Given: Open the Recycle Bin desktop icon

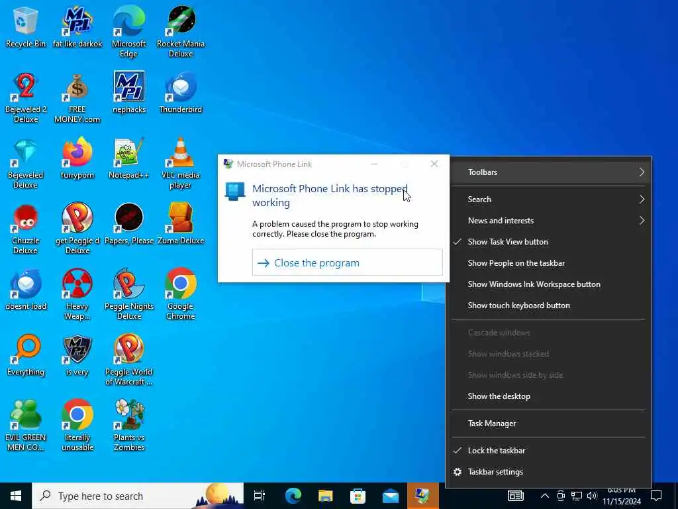Looking at the screenshot, I should (x=26, y=27).
